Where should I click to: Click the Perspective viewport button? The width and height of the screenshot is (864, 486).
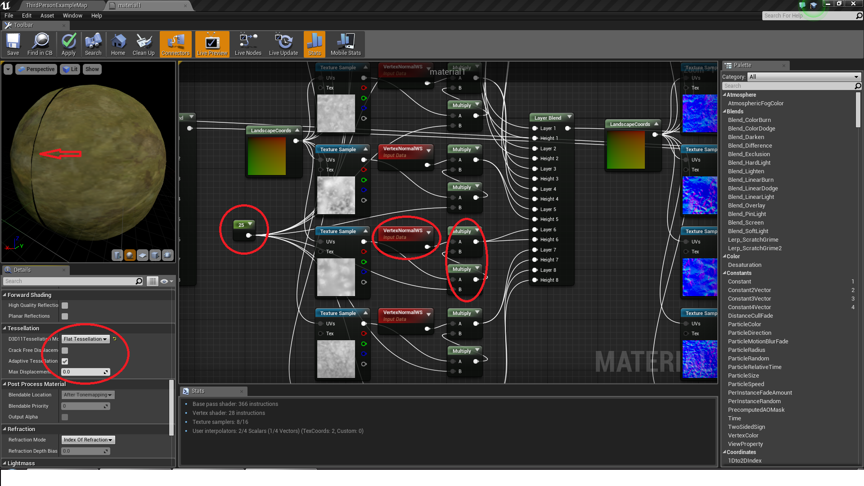36,69
